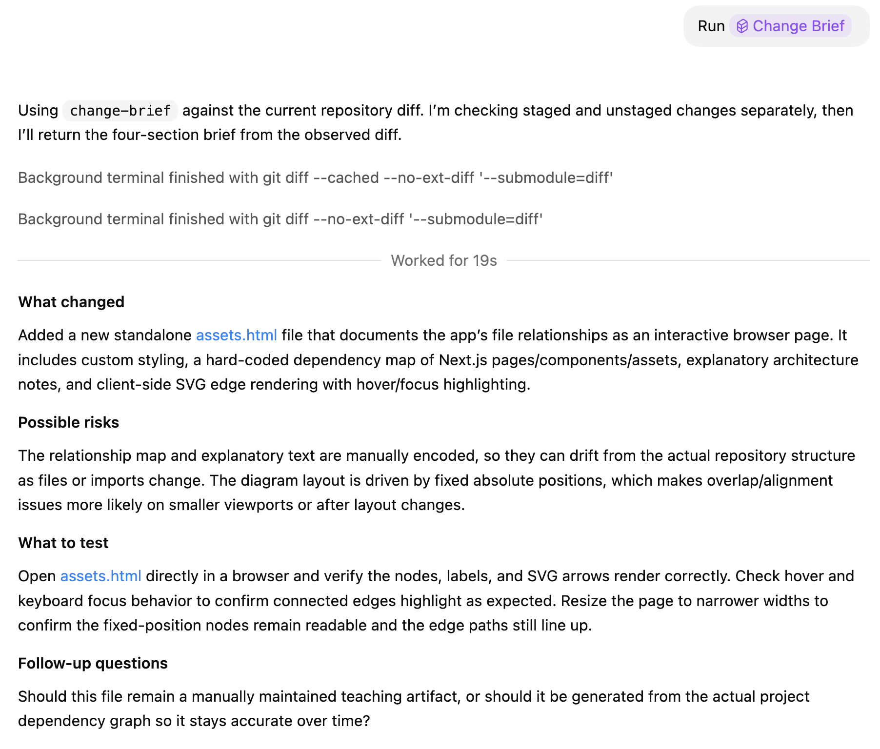880x749 pixels.
Task: Click the change-brief inline code tag
Action: point(120,111)
